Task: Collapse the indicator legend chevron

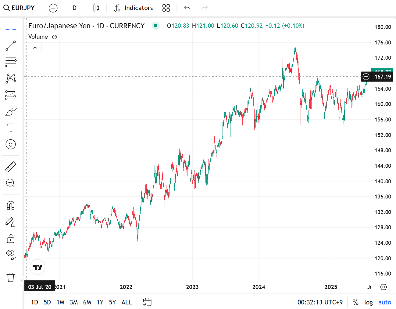Action: [35, 48]
